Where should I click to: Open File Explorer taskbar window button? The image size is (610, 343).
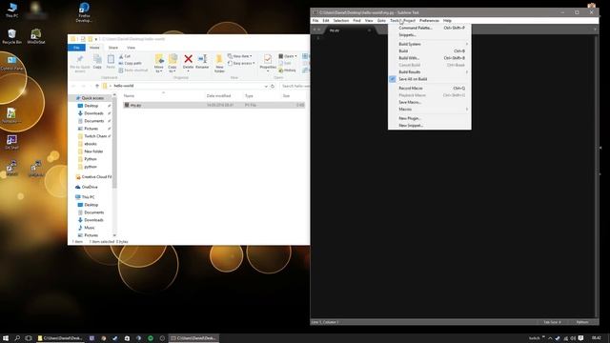[61, 338]
